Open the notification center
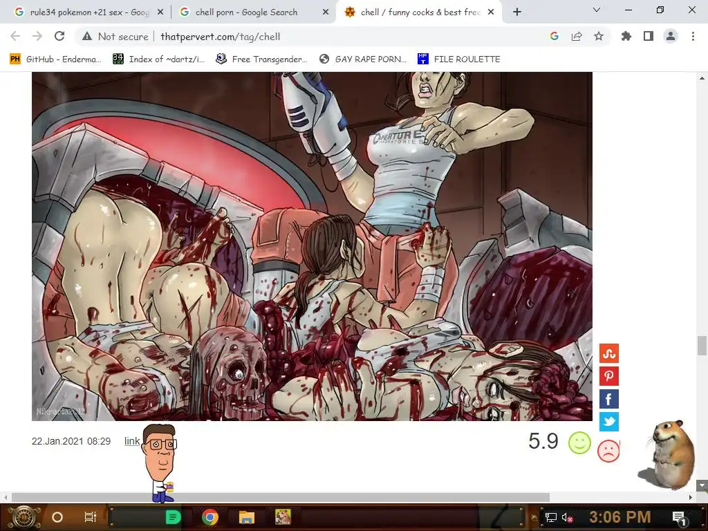708x531 pixels. (x=679, y=518)
